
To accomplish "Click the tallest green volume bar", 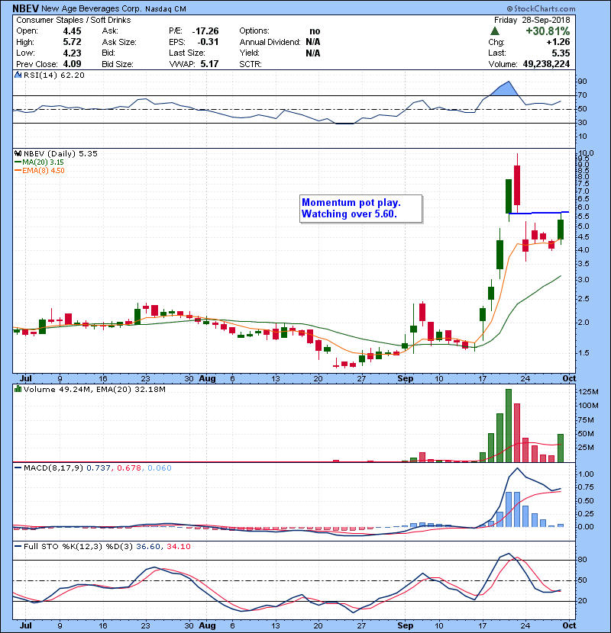I will 509,426.
